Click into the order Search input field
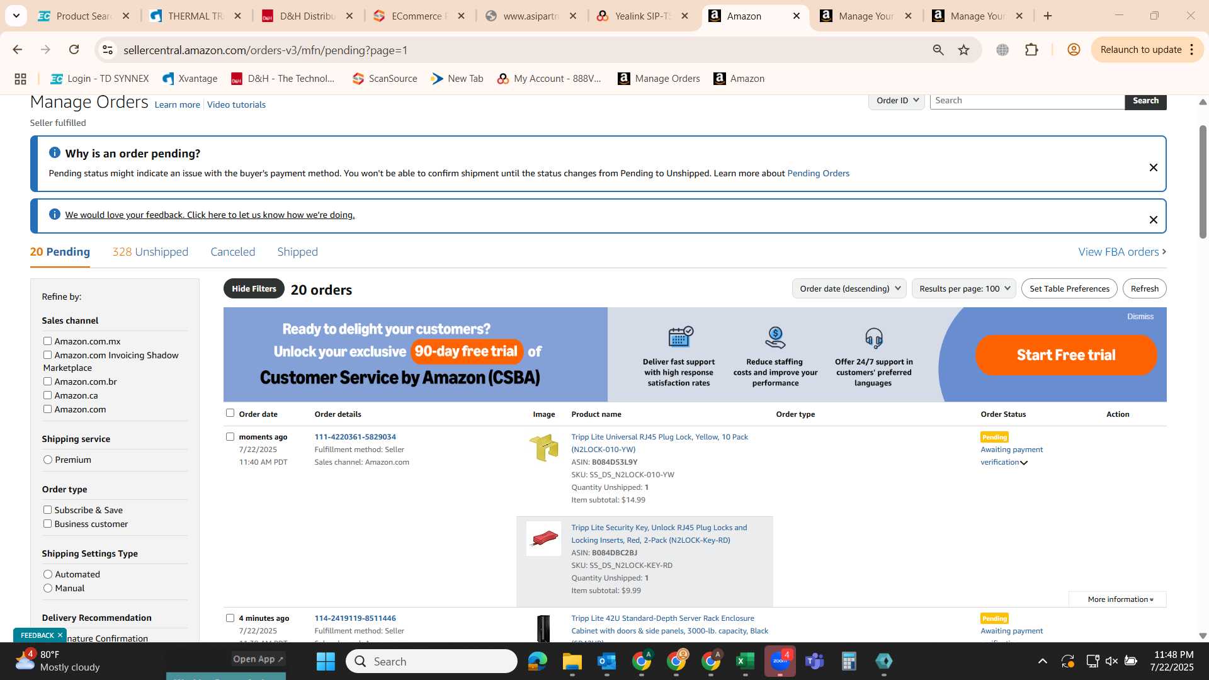This screenshot has height=680, width=1209. [1027, 101]
